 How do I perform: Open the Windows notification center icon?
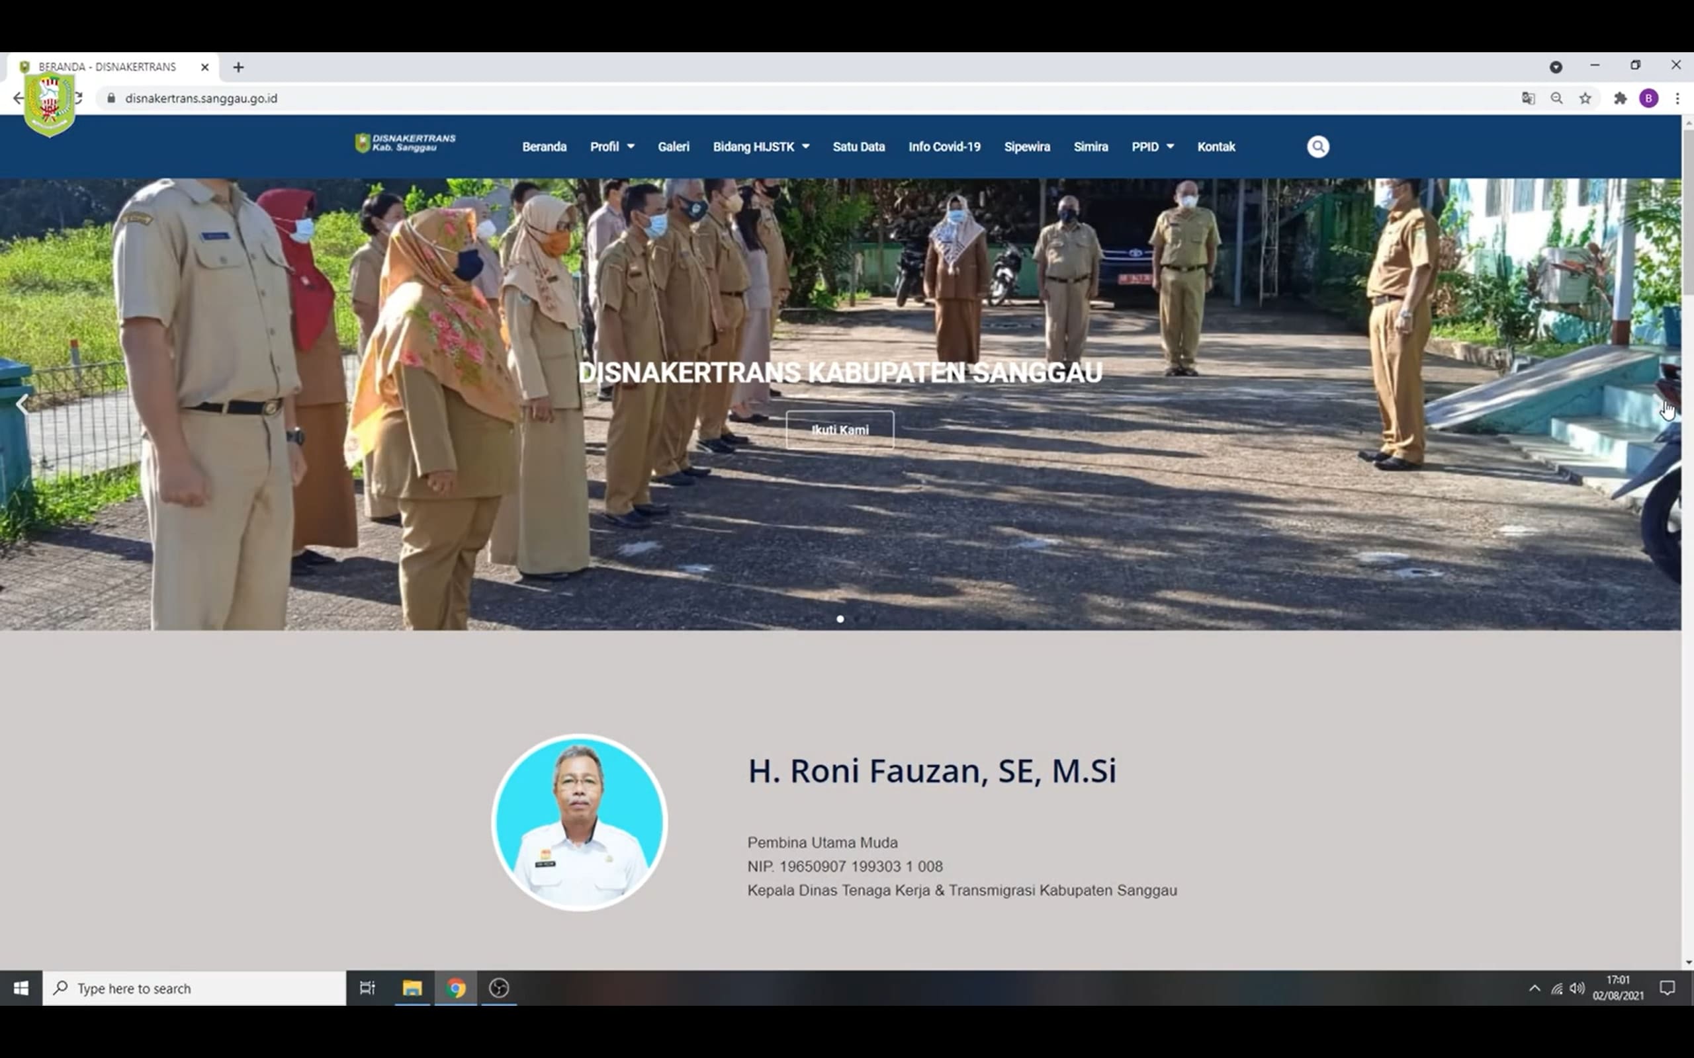coord(1668,988)
